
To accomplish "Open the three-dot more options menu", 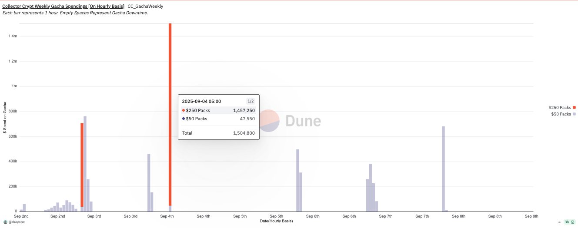I will pos(559,222).
